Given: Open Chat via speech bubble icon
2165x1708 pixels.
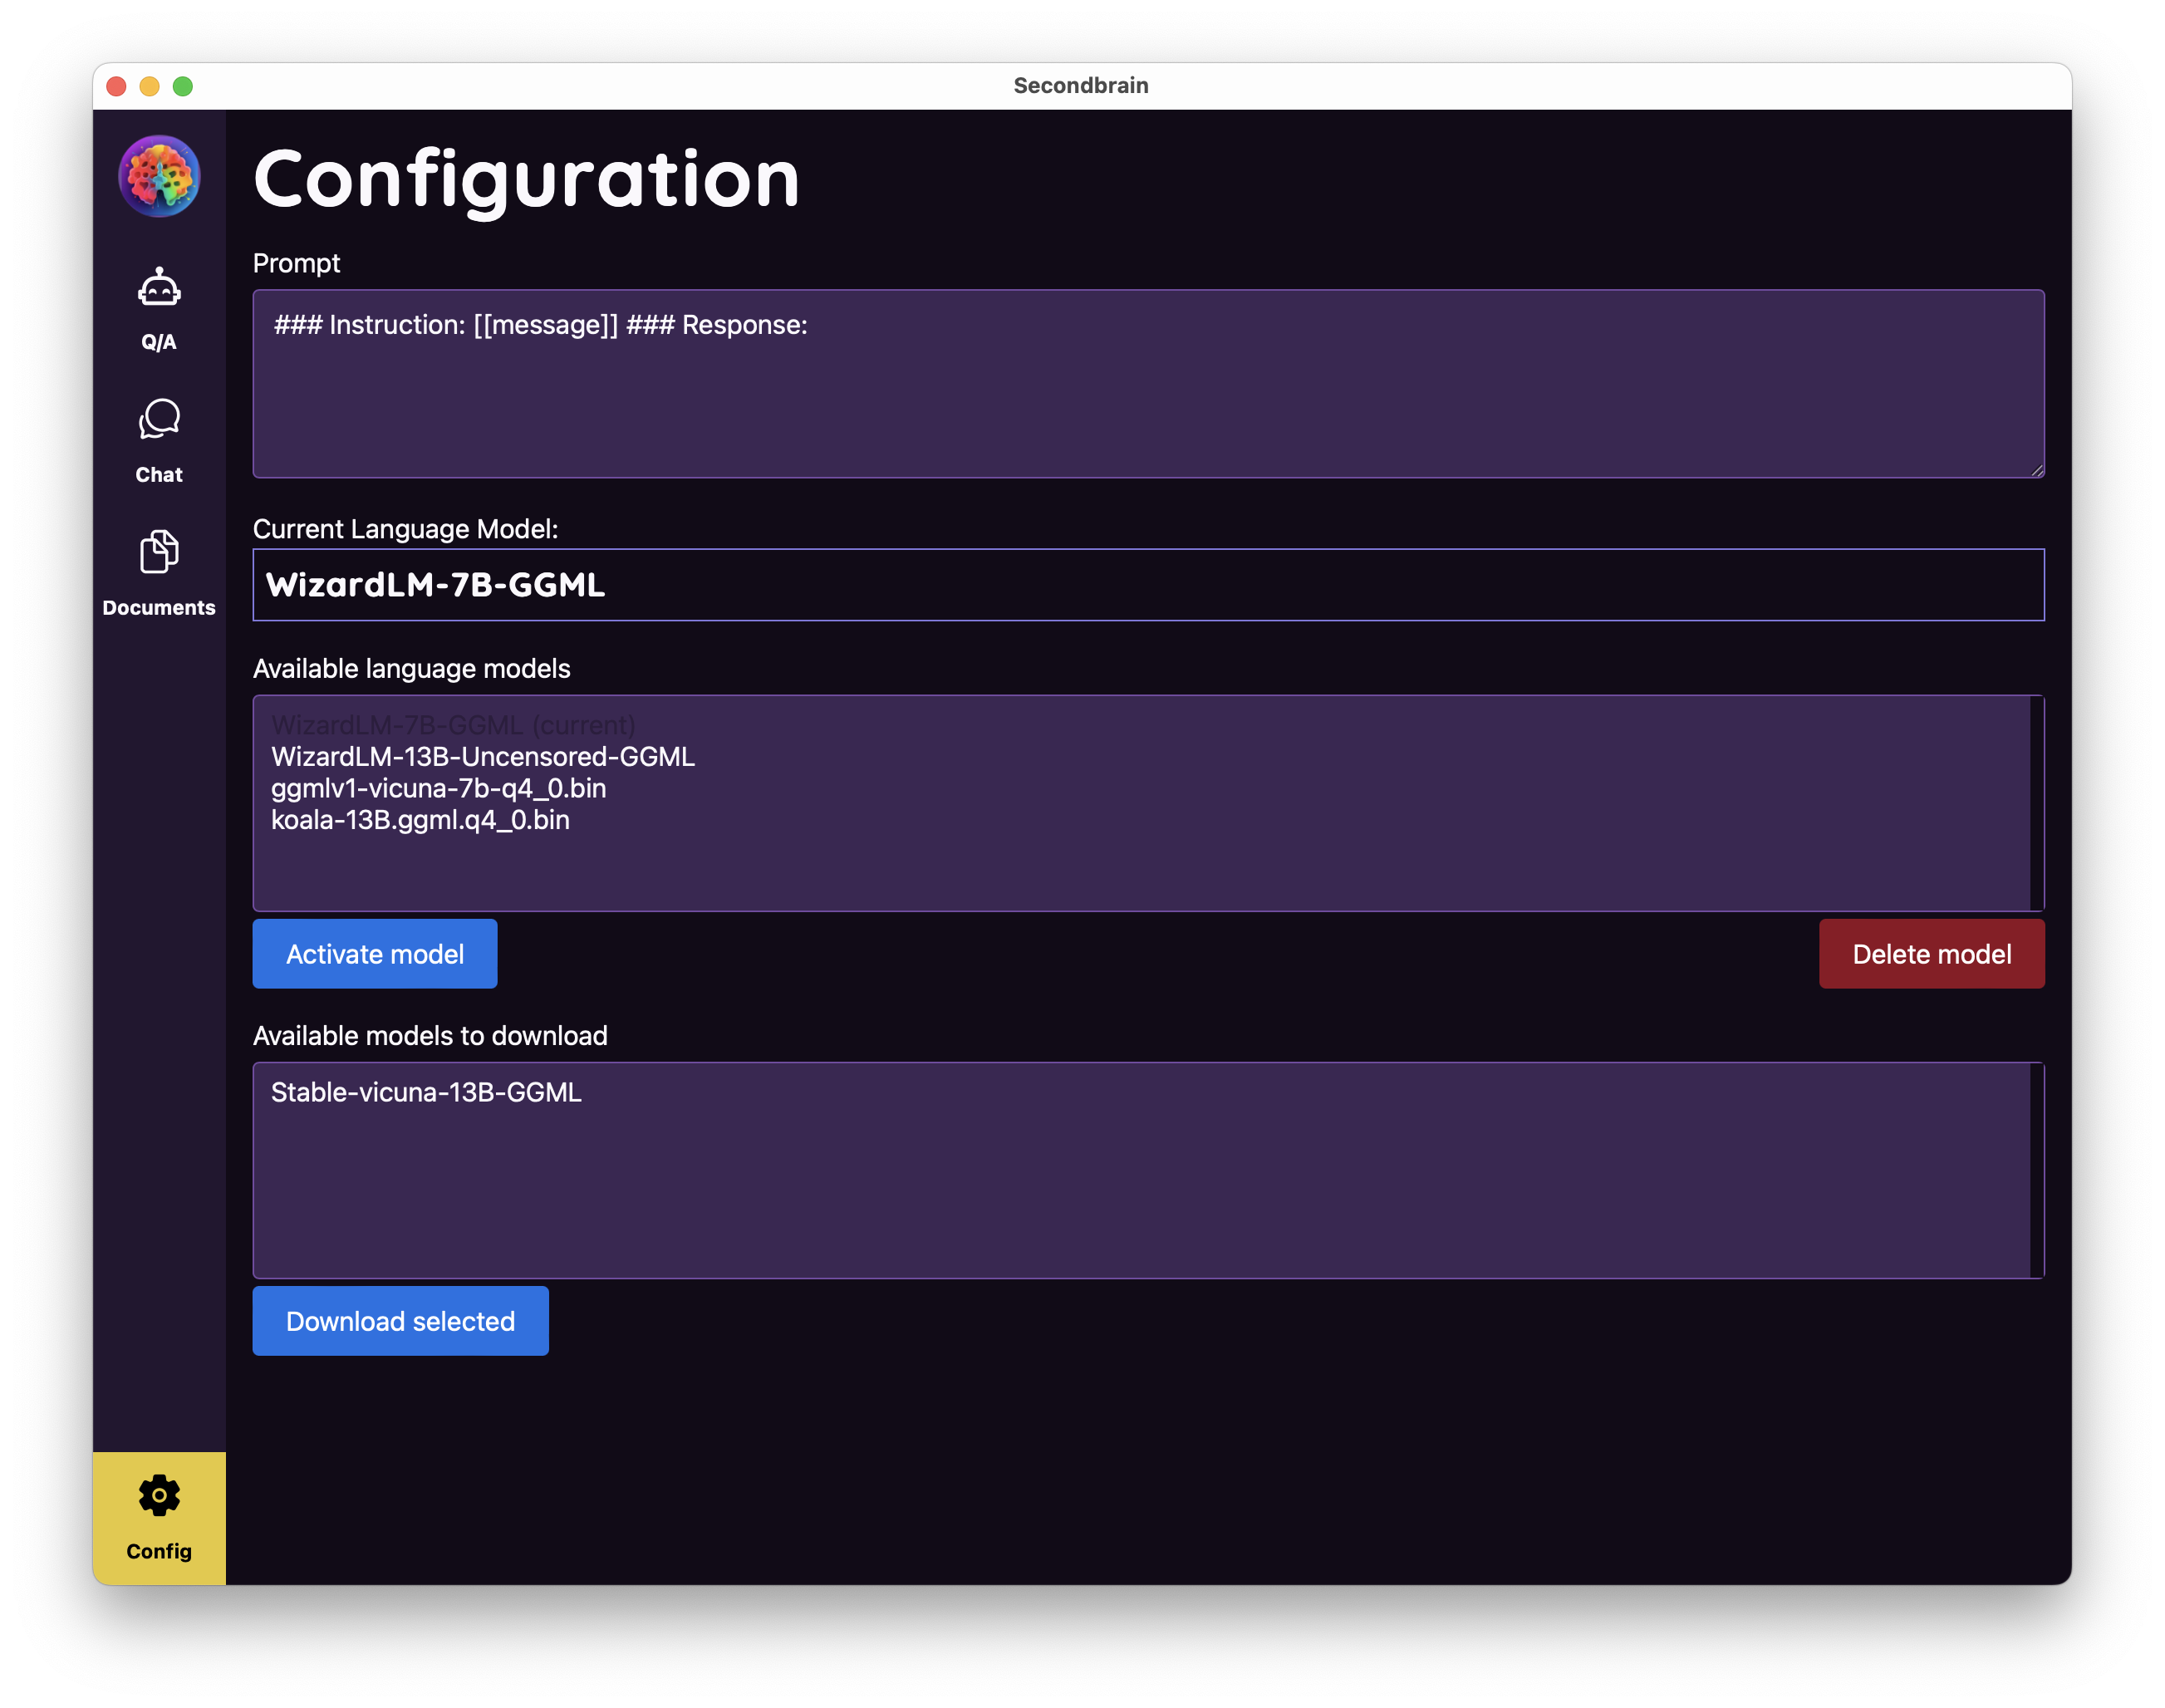Looking at the screenshot, I should tap(159, 420).
